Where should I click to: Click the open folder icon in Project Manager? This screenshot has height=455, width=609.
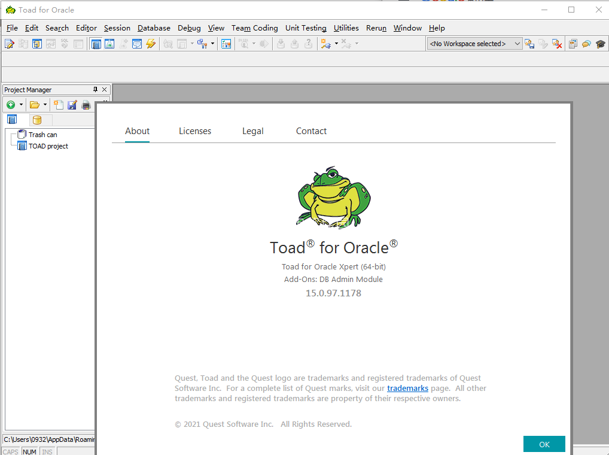(x=35, y=105)
